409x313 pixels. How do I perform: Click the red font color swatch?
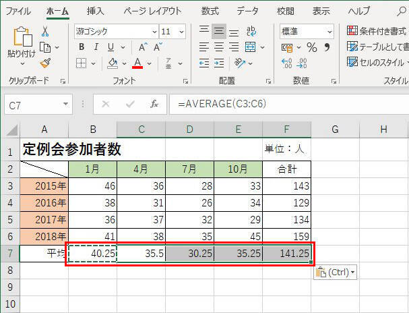[137, 63]
